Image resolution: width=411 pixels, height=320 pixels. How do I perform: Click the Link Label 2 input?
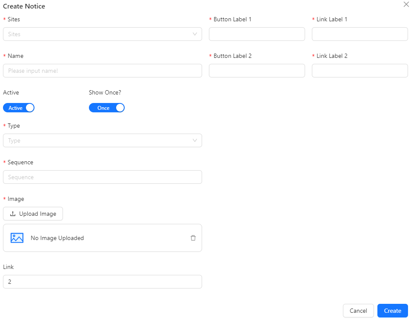tap(360, 71)
